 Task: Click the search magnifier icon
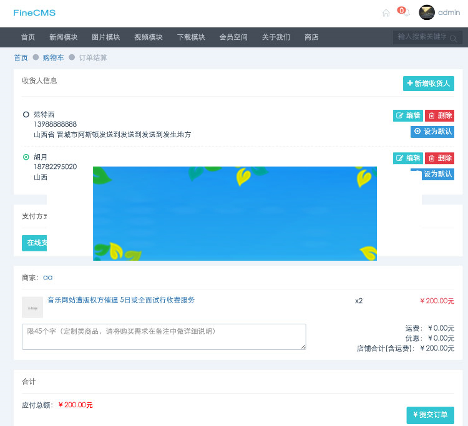454,39
